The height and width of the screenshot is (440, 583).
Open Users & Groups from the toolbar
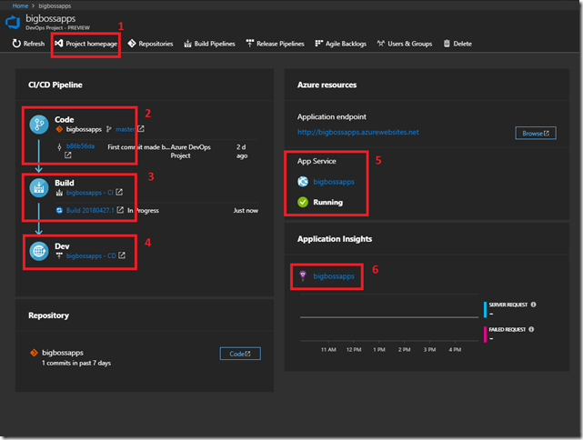point(405,44)
